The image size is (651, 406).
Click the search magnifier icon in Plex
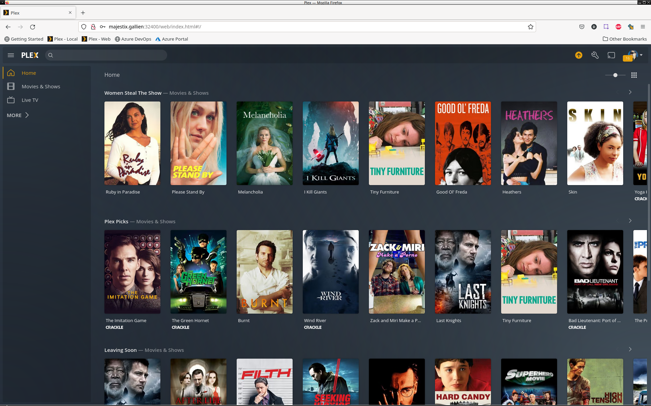[51, 55]
